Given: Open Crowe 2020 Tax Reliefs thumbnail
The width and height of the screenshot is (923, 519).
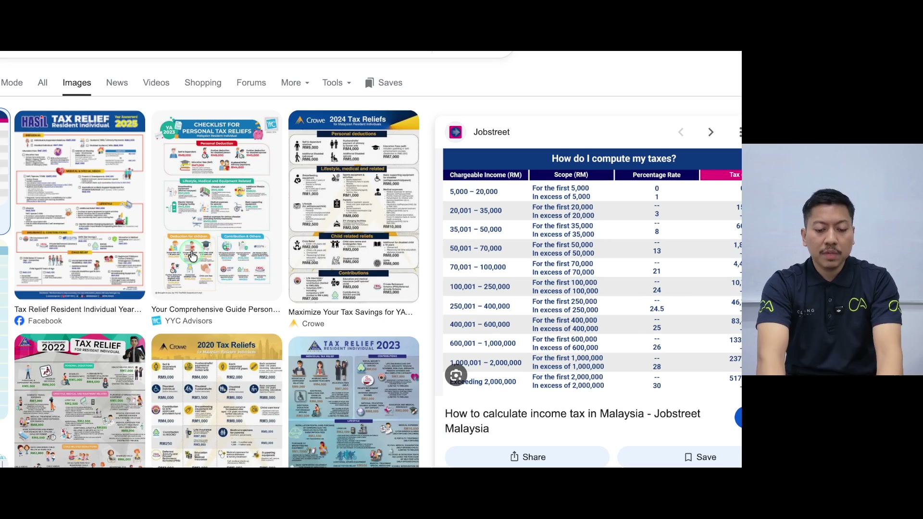Looking at the screenshot, I should pos(217,401).
